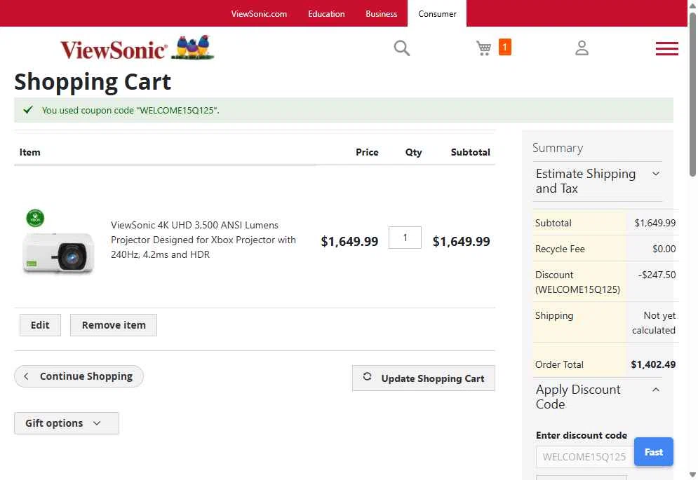Open the search magnifier icon
This screenshot has width=698, height=480.
point(401,48)
